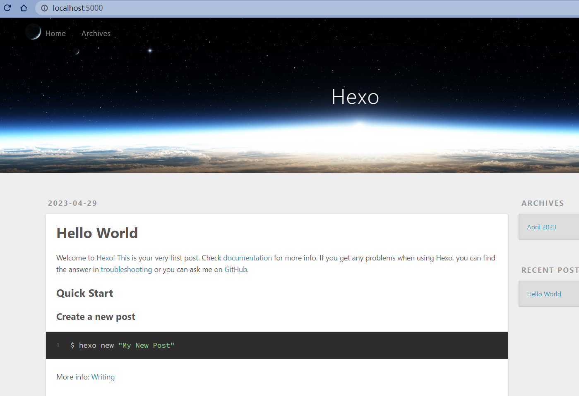579x396 pixels.
Task: Open the Writing link after More info
Action: (x=103, y=377)
